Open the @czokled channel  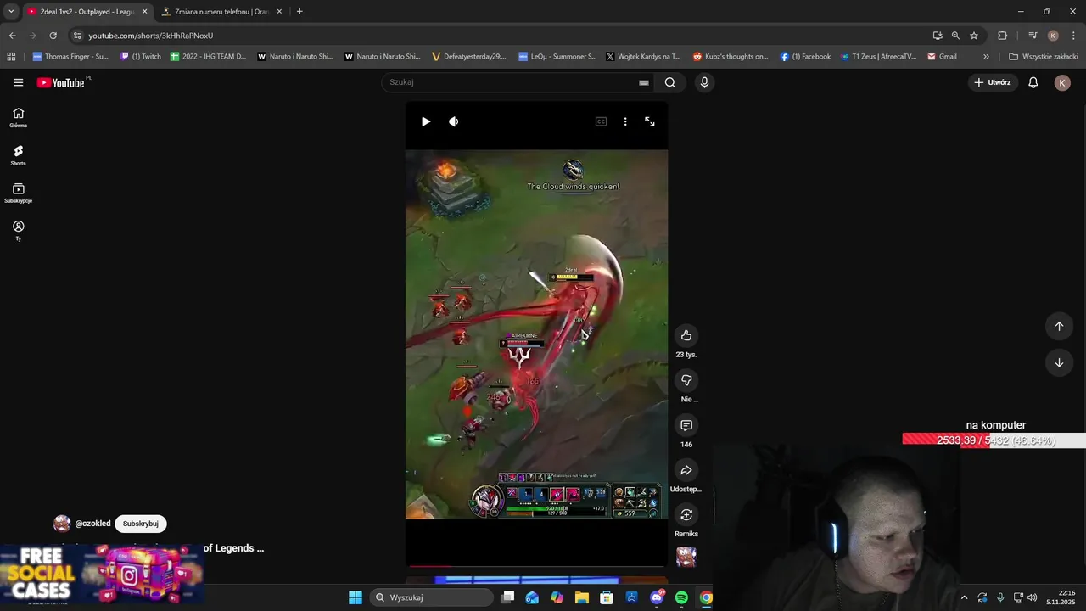[92, 524]
